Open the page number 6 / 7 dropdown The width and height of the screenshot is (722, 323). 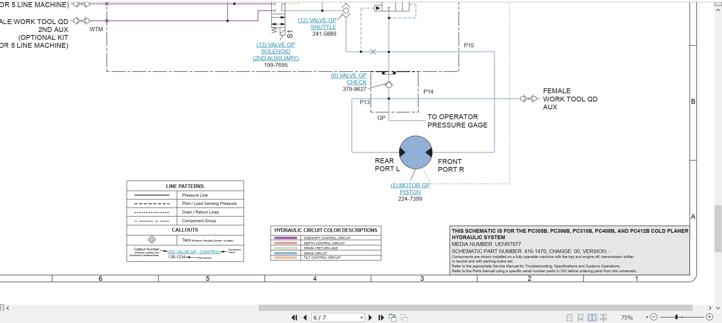(361, 318)
